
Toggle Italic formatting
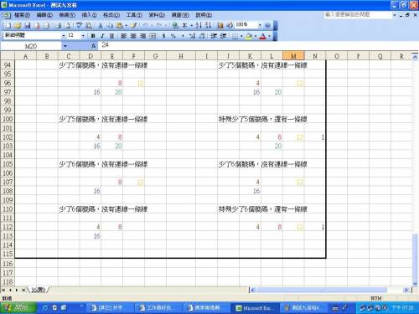[x=102, y=36]
